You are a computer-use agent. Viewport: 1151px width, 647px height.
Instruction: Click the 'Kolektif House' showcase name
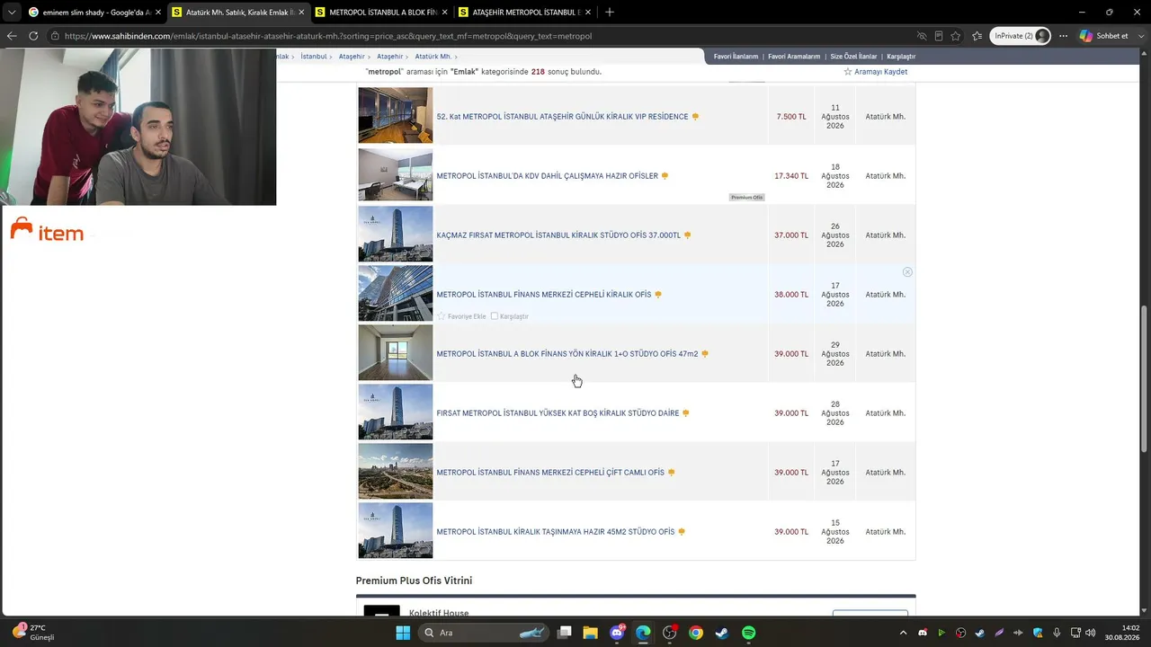point(439,613)
